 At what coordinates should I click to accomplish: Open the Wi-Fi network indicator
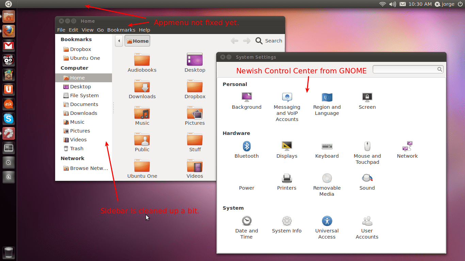tap(382, 4)
